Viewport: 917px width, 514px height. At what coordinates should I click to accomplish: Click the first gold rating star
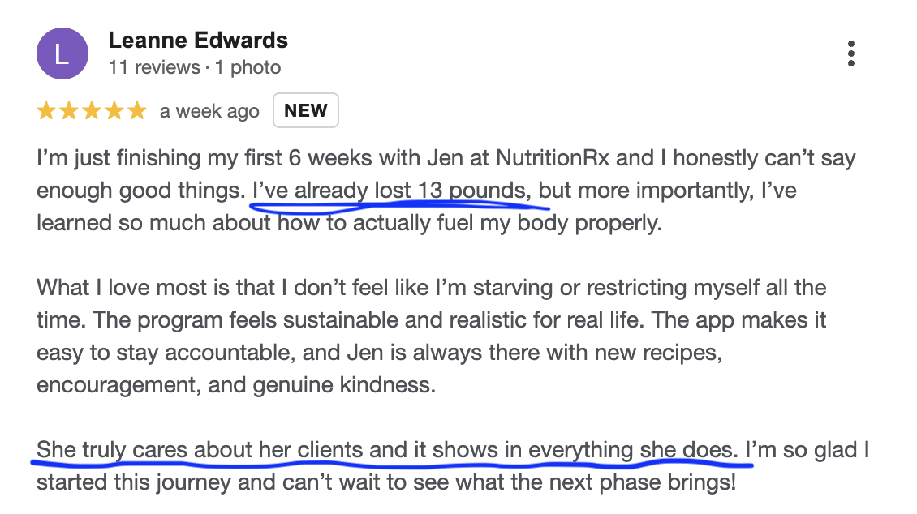coord(45,110)
